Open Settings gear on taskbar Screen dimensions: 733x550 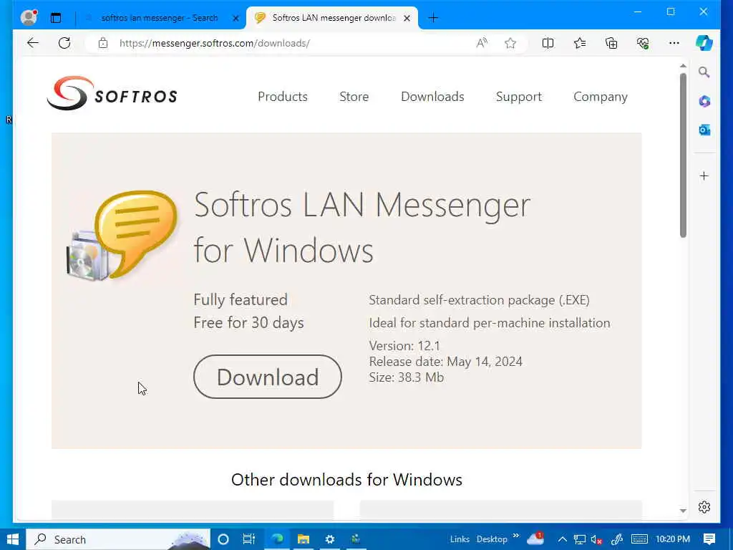pos(329,539)
